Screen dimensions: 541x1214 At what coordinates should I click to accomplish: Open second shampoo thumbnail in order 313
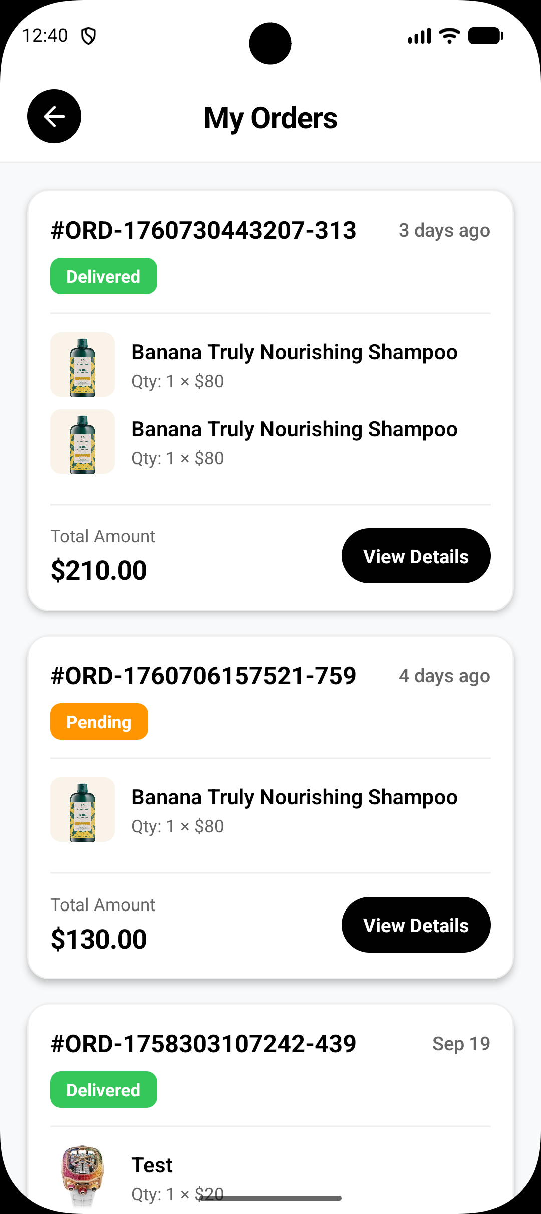[83, 442]
